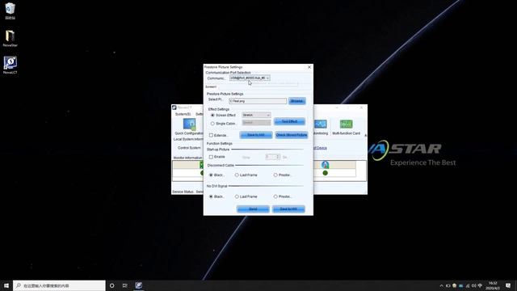Screen dimensions: 517x291
Task: Click the Windows Start button
Action: tap(6, 285)
